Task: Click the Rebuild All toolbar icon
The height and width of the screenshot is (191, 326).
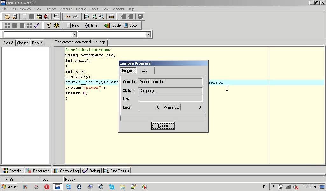Action: tap(29, 25)
